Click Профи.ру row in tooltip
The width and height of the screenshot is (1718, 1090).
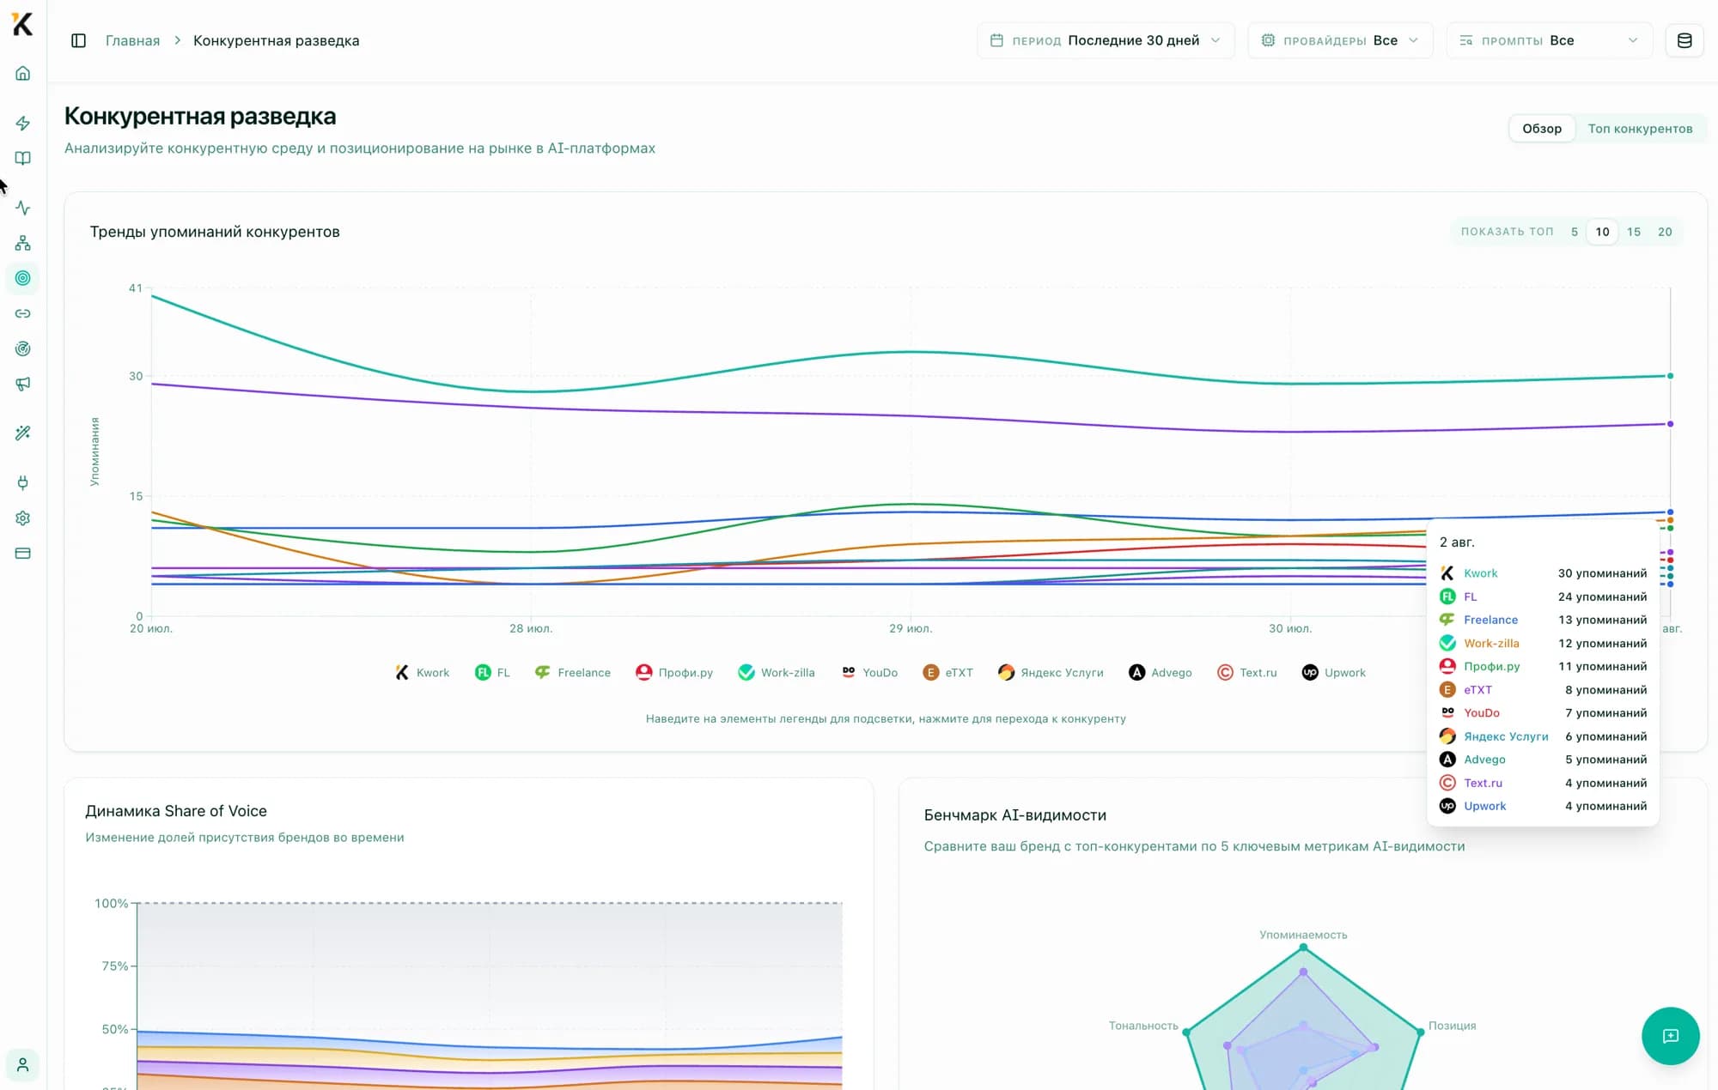(1543, 666)
